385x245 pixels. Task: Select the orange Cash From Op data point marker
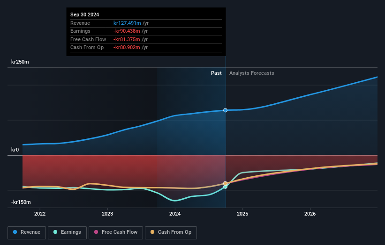click(225, 183)
